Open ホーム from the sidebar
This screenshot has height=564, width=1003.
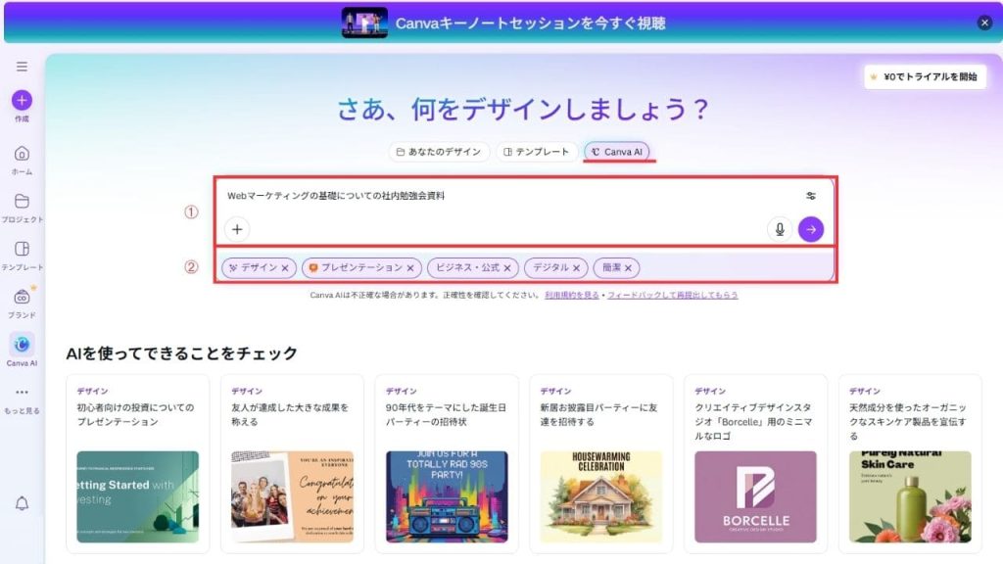click(x=22, y=154)
